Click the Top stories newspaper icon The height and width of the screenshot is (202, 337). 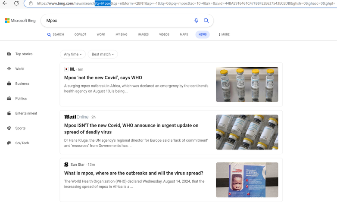tap(9, 54)
